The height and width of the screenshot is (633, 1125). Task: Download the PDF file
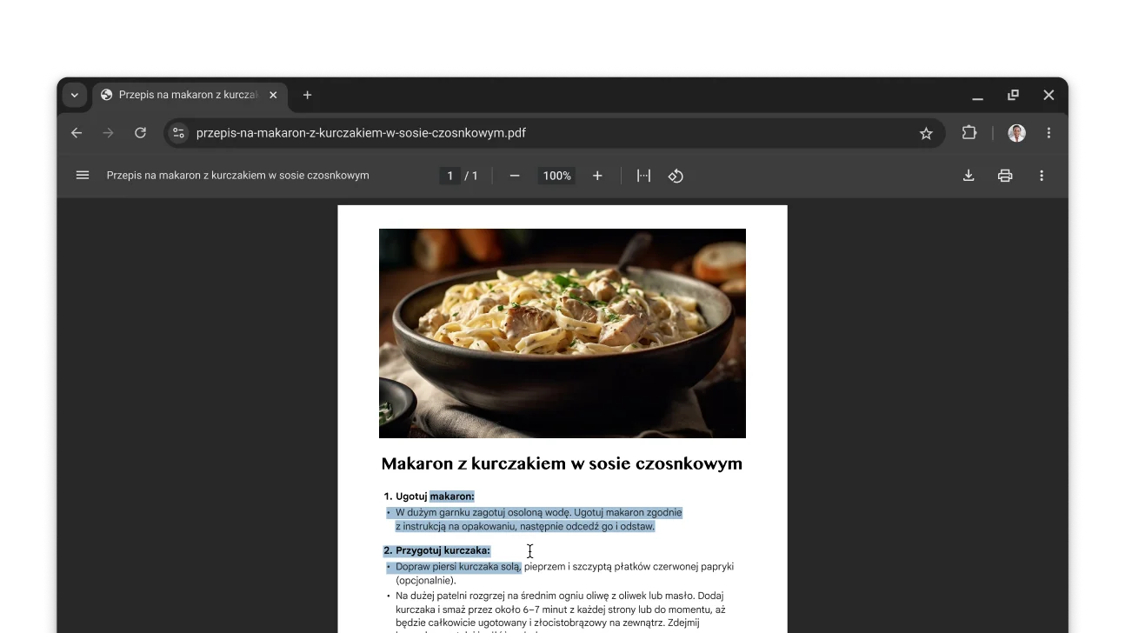(x=968, y=175)
